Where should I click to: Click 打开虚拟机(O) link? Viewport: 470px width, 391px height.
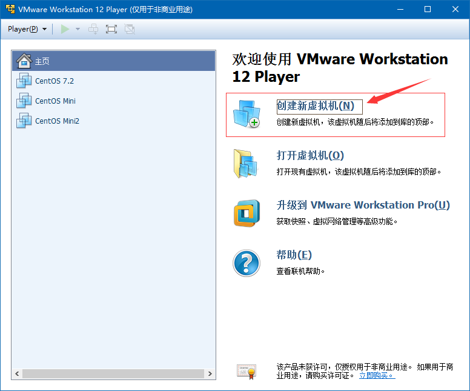310,155
